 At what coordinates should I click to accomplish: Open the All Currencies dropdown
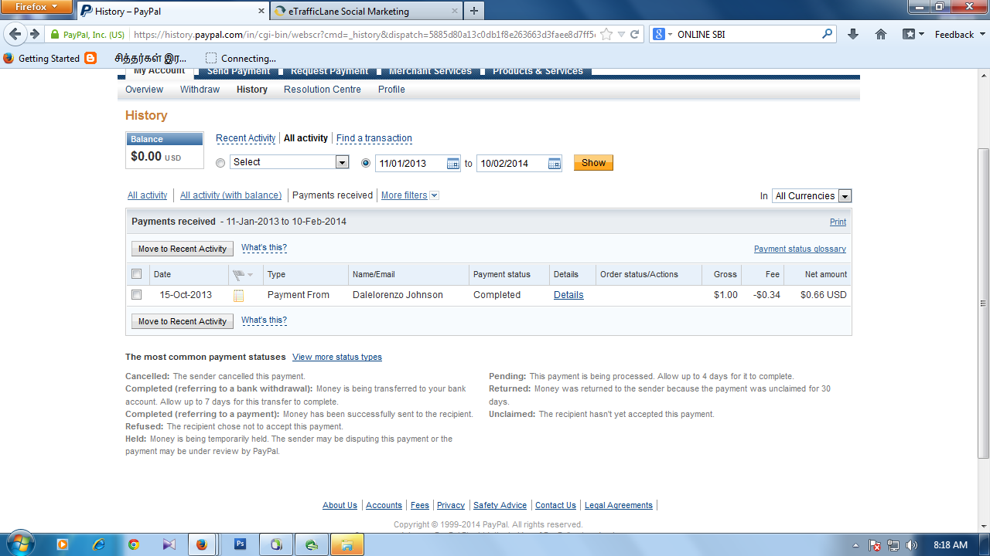(x=811, y=196)
